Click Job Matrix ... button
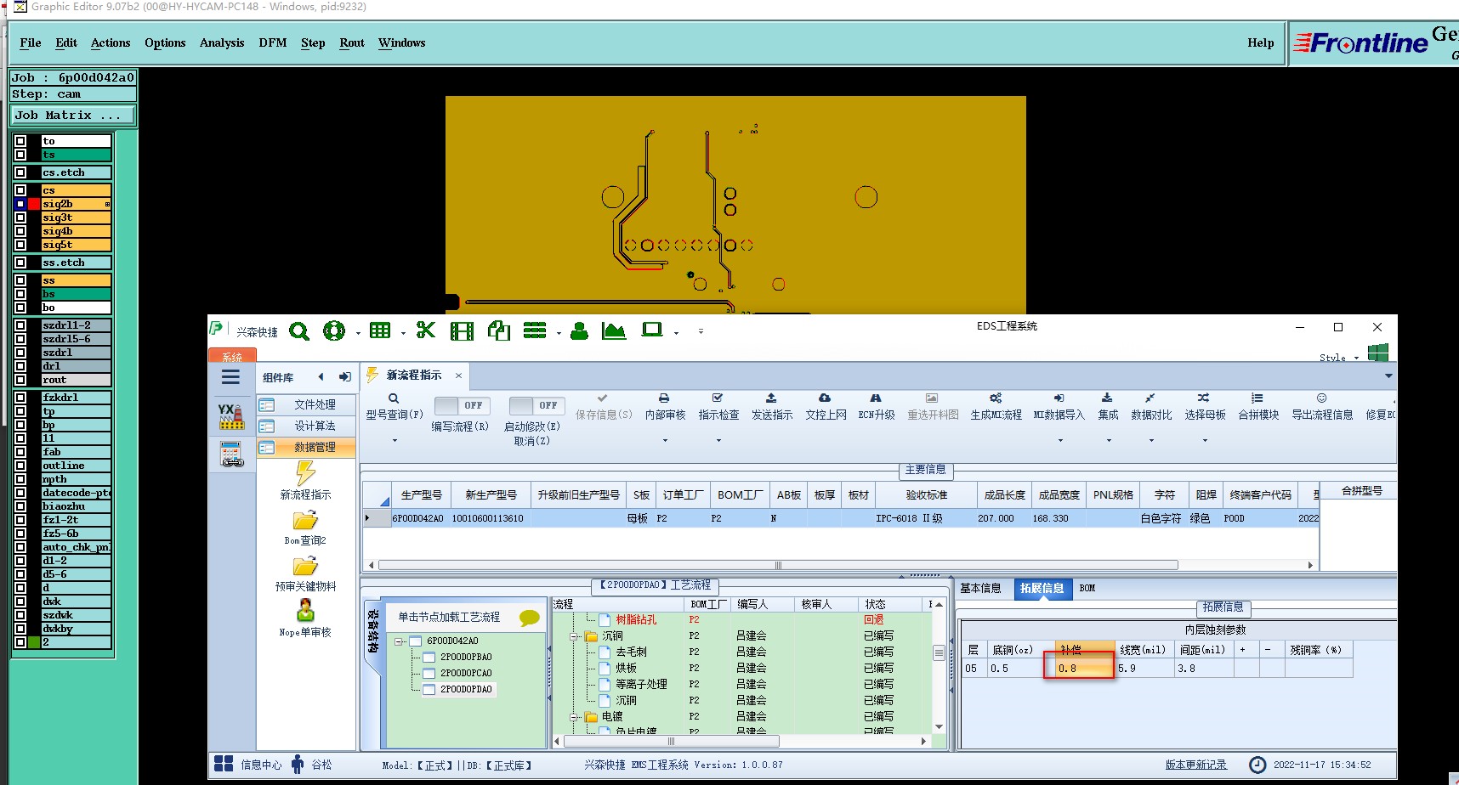Screen dimensions: 1459x785 [73, 116]
